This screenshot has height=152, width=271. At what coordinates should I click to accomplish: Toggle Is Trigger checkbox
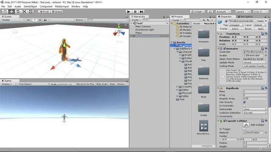(x=244, y=129)
